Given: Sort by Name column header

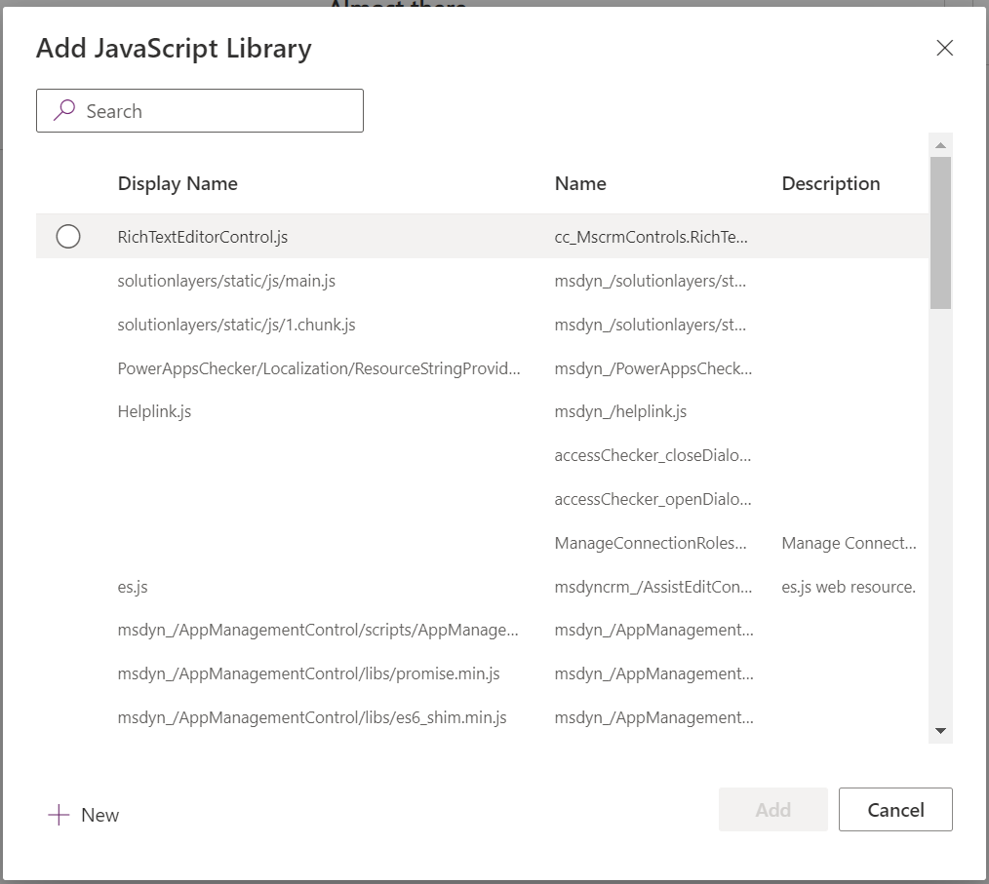Looking at the screenshot, I should point(580,183).
